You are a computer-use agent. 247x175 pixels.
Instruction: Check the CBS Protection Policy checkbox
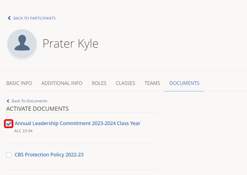coord(9,155)
